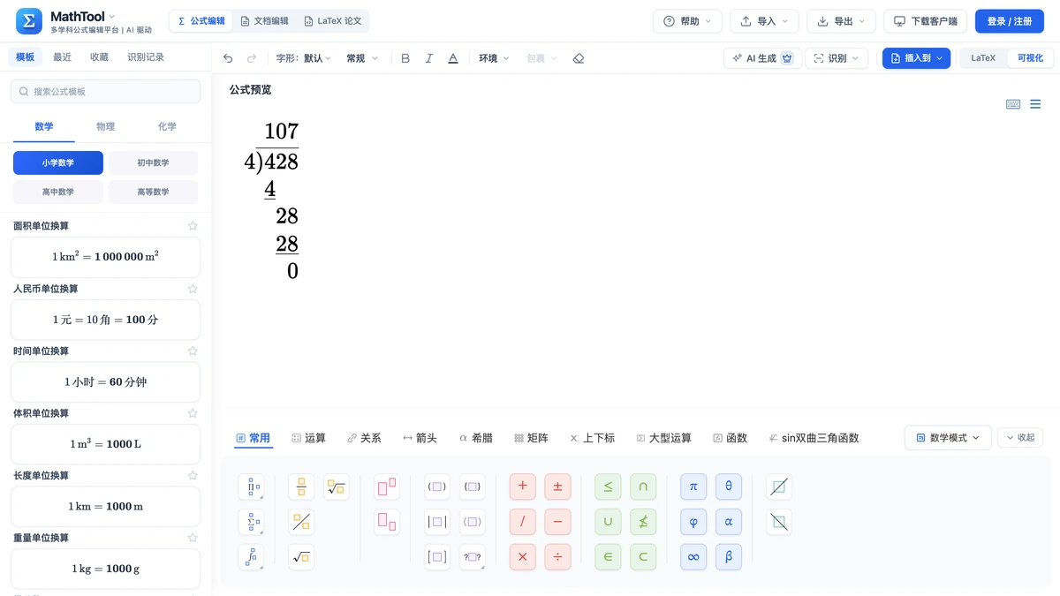The image size is (1060, 596).
Task: Click the eraser clear-format icon
Action: (579, 58)
